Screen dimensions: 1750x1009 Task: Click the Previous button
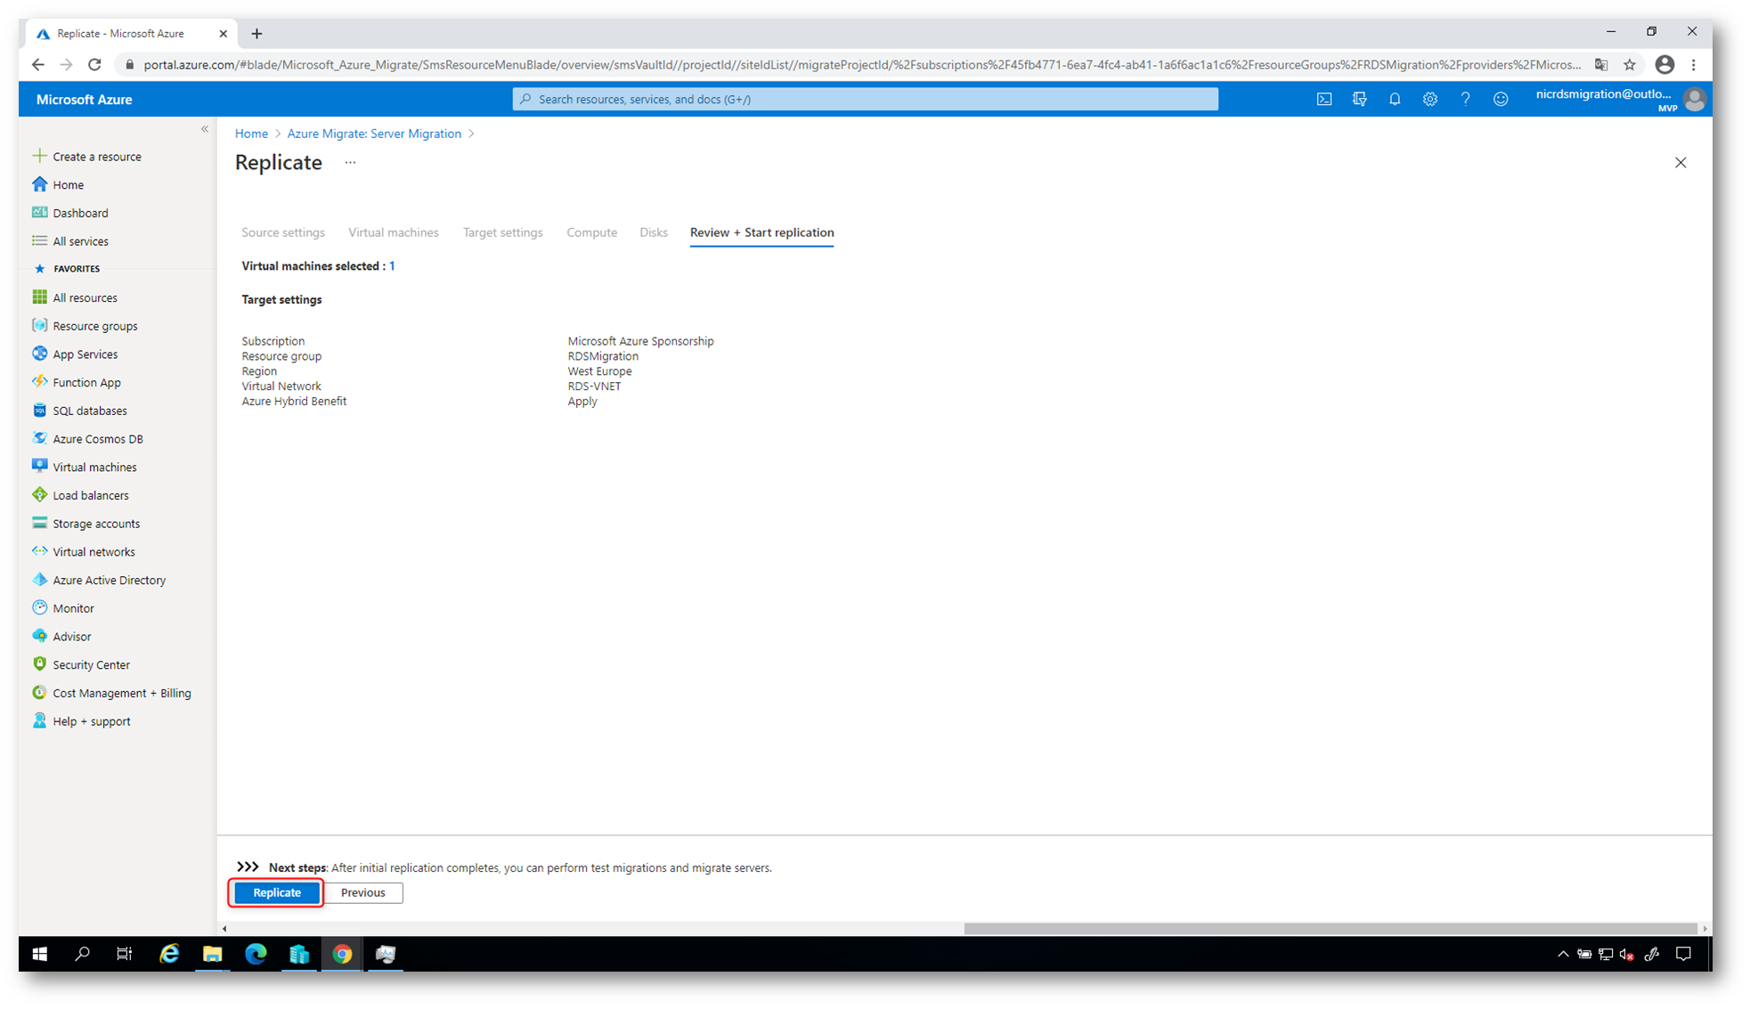click(362, 892)
